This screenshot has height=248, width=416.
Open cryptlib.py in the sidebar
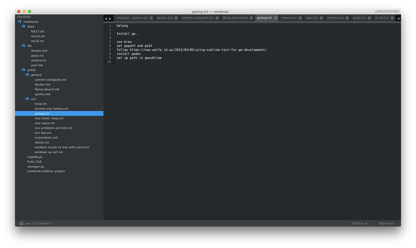[x=35, y=157]
